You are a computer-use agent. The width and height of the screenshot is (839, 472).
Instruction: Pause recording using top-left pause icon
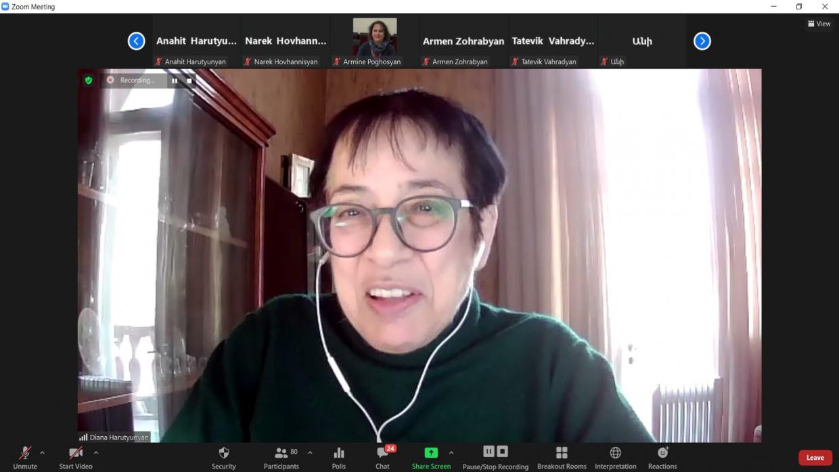[175, 80]
